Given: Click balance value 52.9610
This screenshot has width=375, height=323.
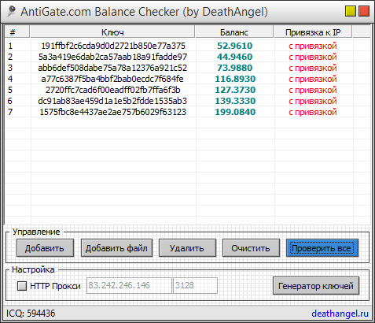Looking at the screenshot, I should [x=235, y=46].
